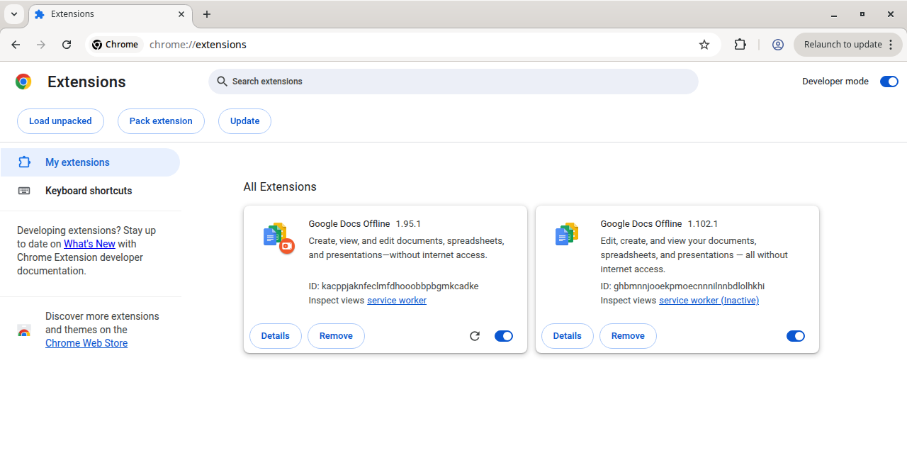Select the Extensions browser tab
This screenshot has height=475, width=907.
110,14
